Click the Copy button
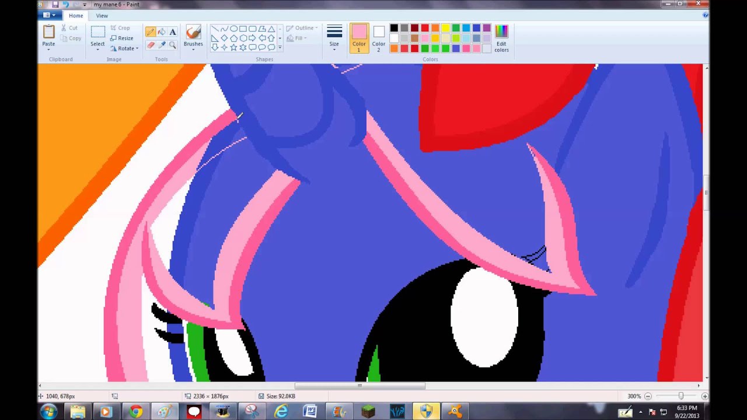This screenshot has height=420, width=747. [71, 38]
